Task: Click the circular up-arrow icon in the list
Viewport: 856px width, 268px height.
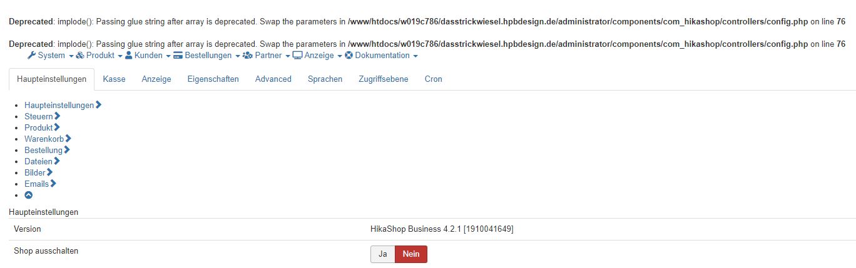Action: [x=28, y=196]
